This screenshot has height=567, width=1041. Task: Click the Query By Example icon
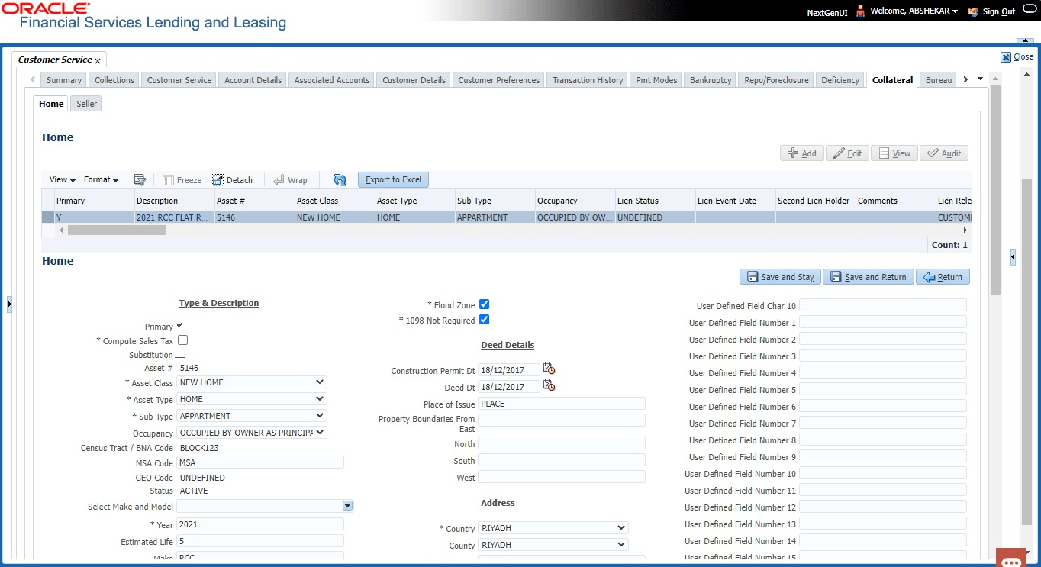140,180
